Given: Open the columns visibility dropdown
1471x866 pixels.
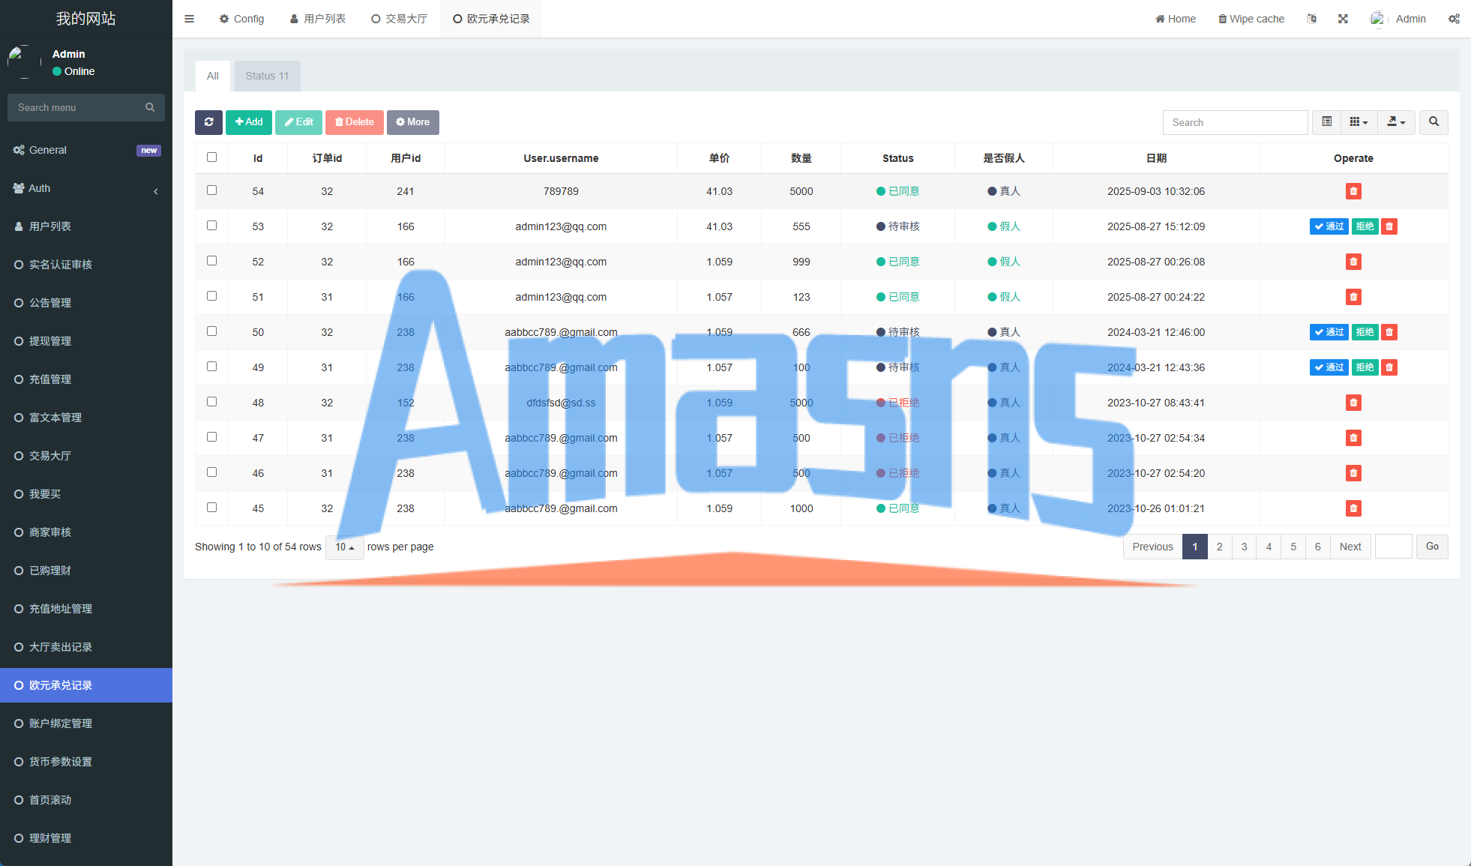Looking at the screenshot, I should [1359, 122].
